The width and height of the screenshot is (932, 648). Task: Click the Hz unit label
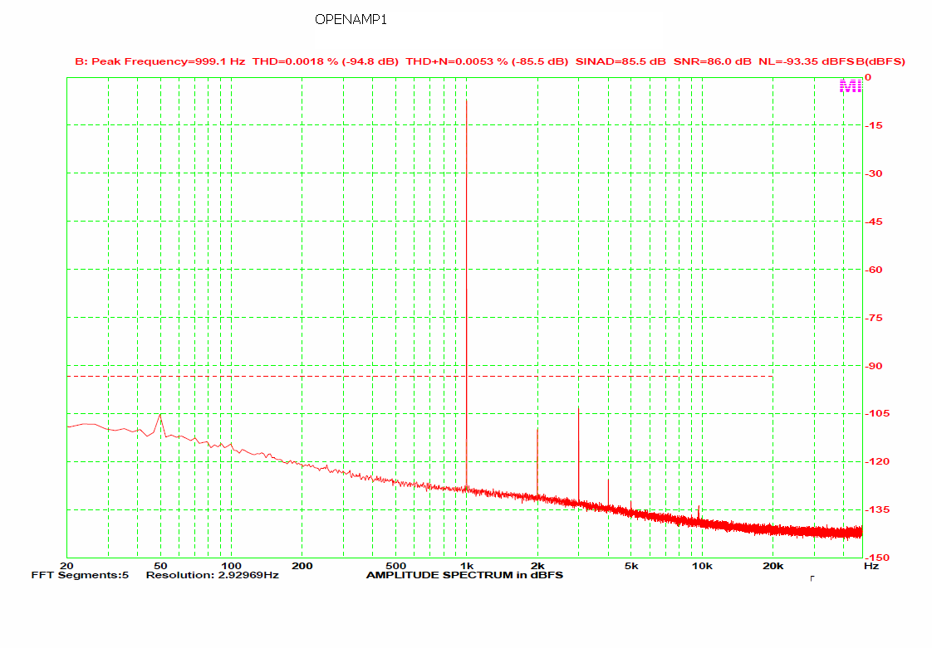click(x=871, y=566)
